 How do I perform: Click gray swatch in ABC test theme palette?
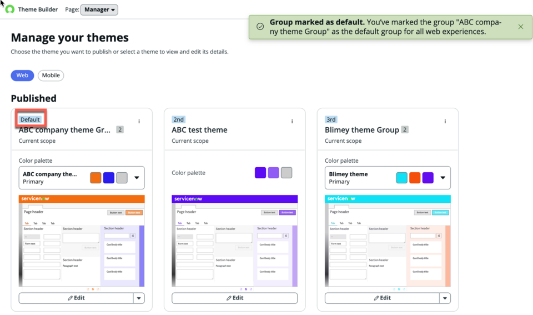pos(286,172)
